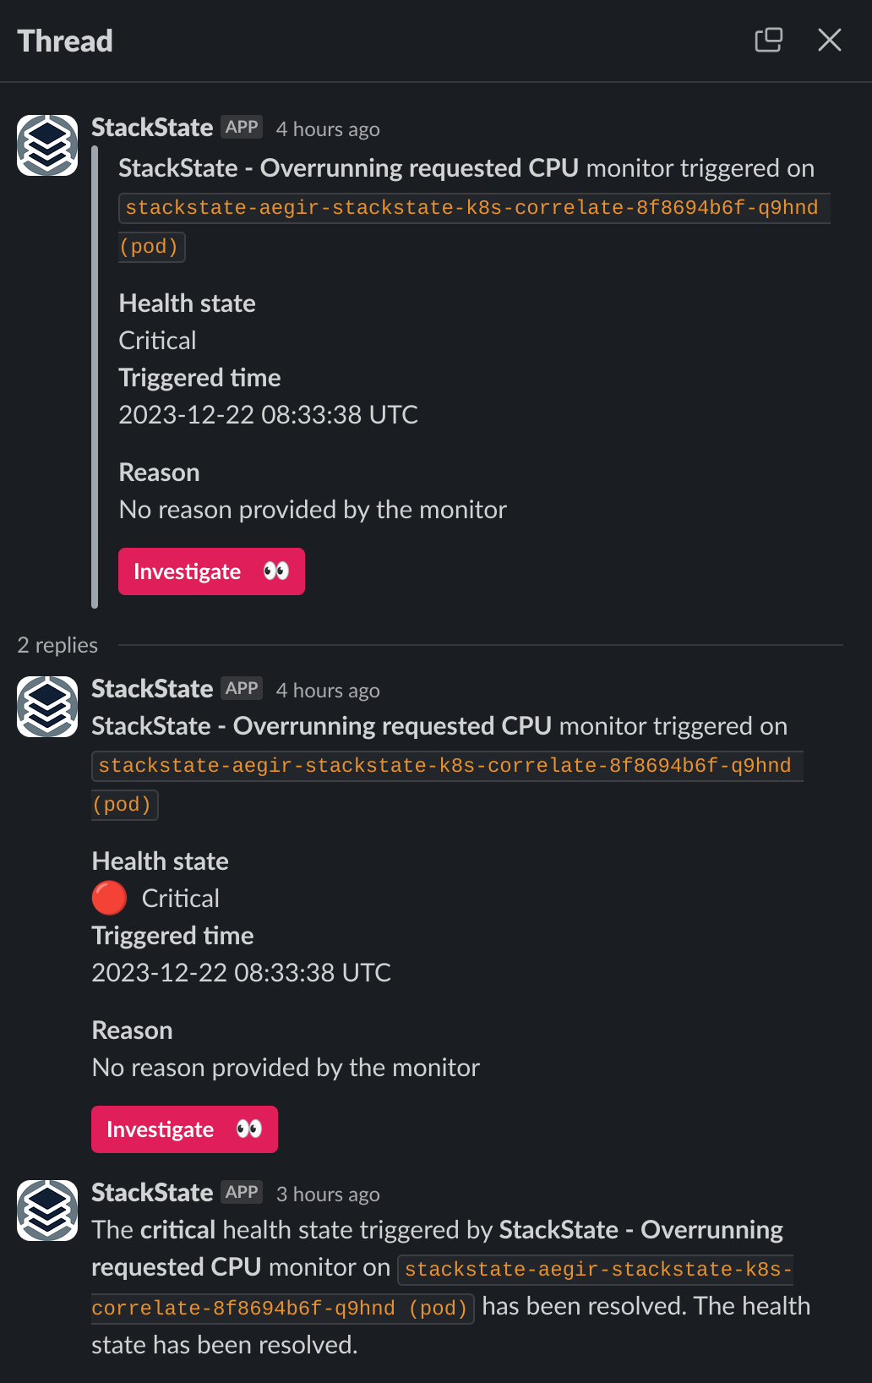Click the APP badge on the first reply
Screen dimensions: 872x1383
tap(241, 687)
